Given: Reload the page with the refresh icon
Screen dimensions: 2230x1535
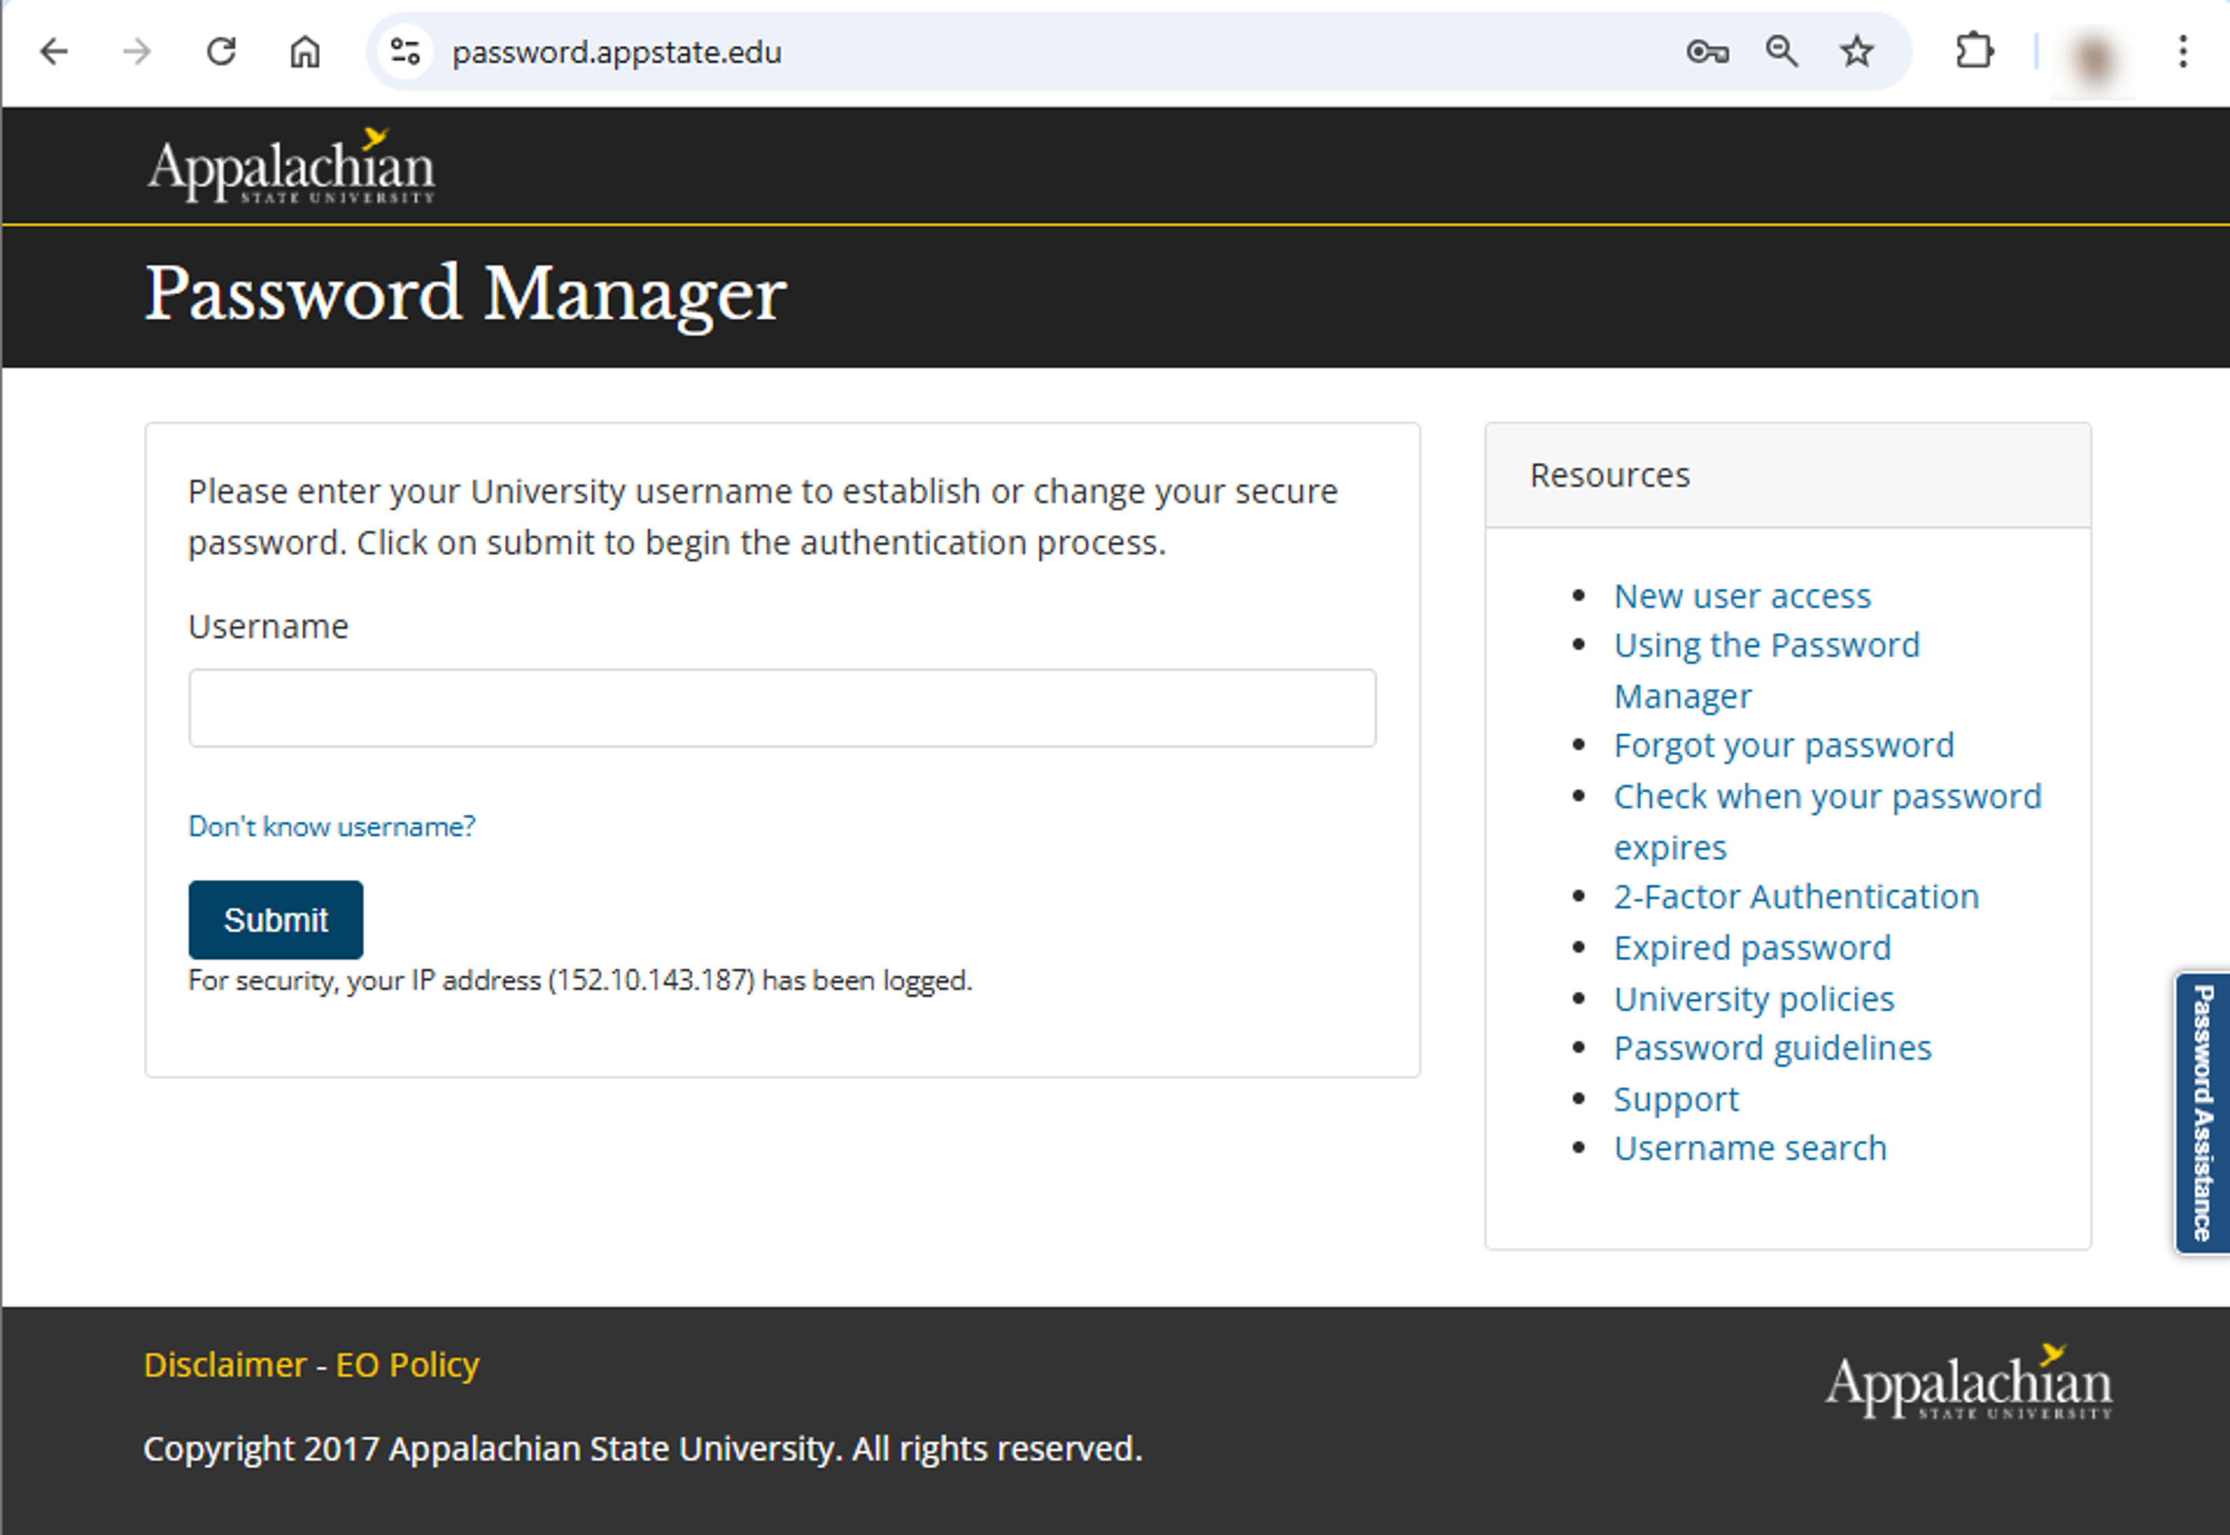Looking at the screenshot, I should (x=221, y=51).
